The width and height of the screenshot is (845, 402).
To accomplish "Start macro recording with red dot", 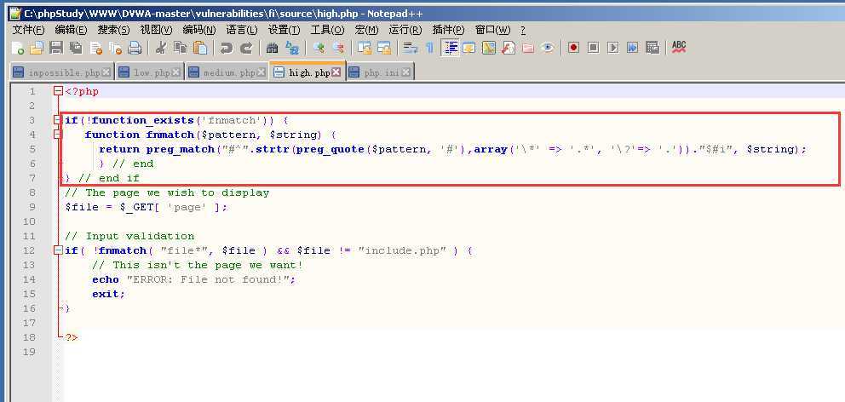I will (x=573, y=48).
